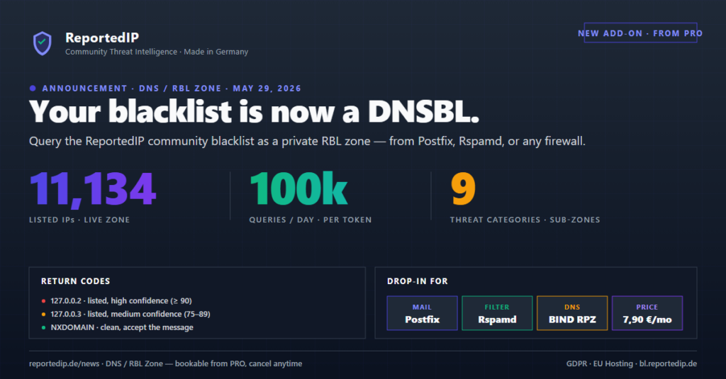Click the red dot beside 127.0.0.2

tap(43, 301)
